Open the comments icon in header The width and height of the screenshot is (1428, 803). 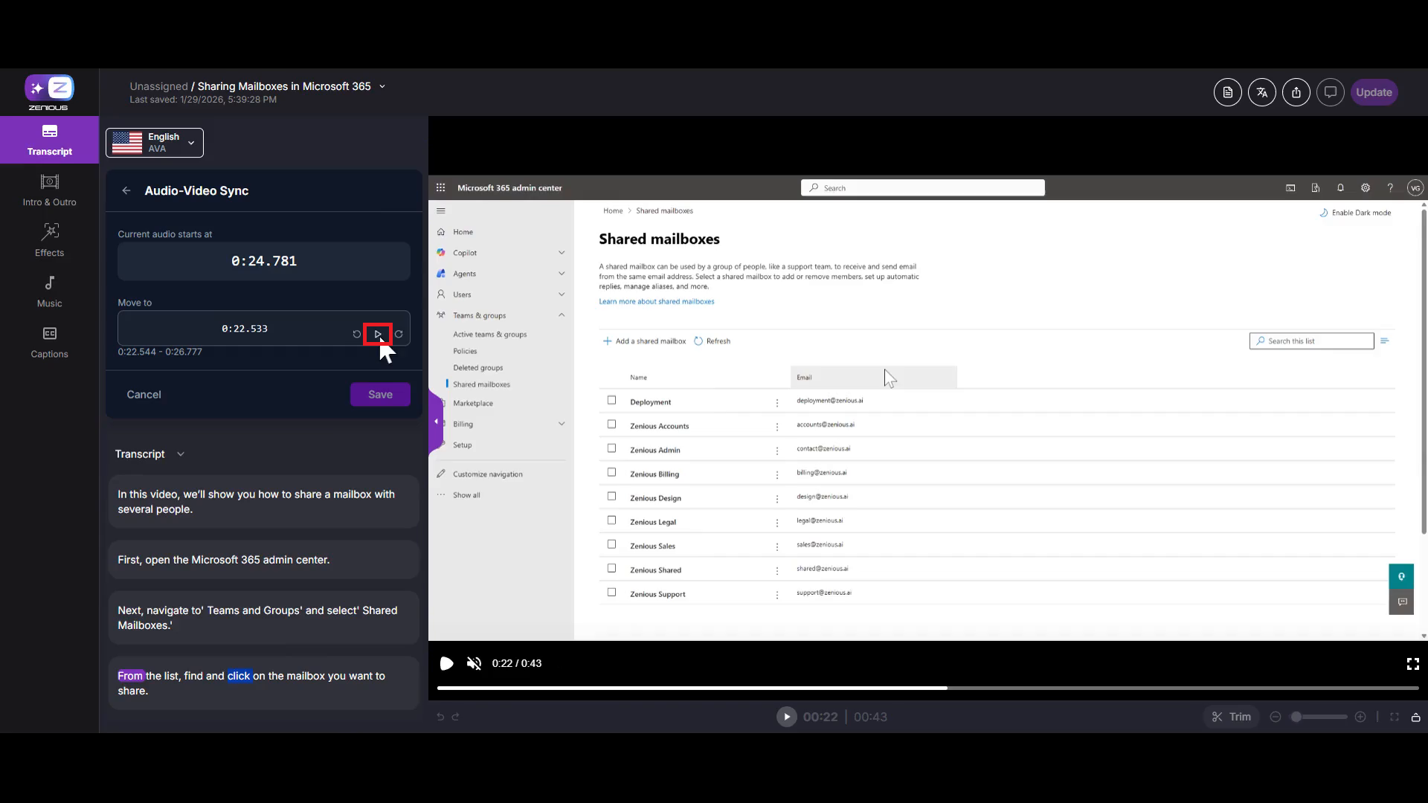click(1330, 92)
